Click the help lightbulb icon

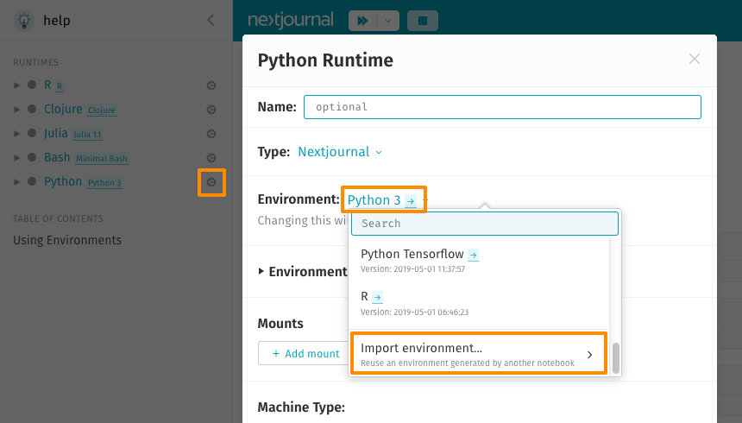click(24, 21)
